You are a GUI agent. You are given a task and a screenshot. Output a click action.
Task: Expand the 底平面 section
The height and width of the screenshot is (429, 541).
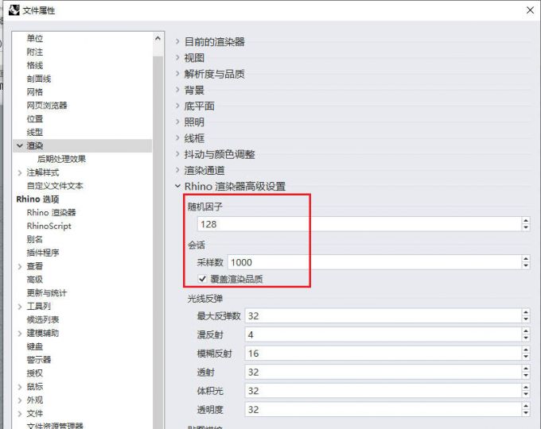177,106
